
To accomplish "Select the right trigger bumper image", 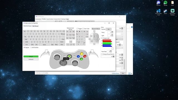I will coord(93,53).
